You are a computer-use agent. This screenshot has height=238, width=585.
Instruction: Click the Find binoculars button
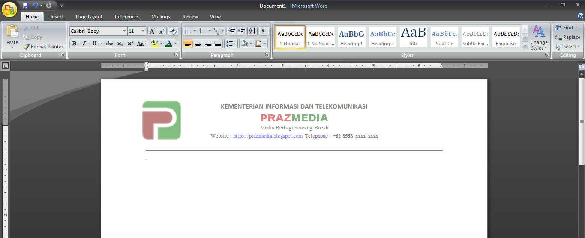(566, 28)
